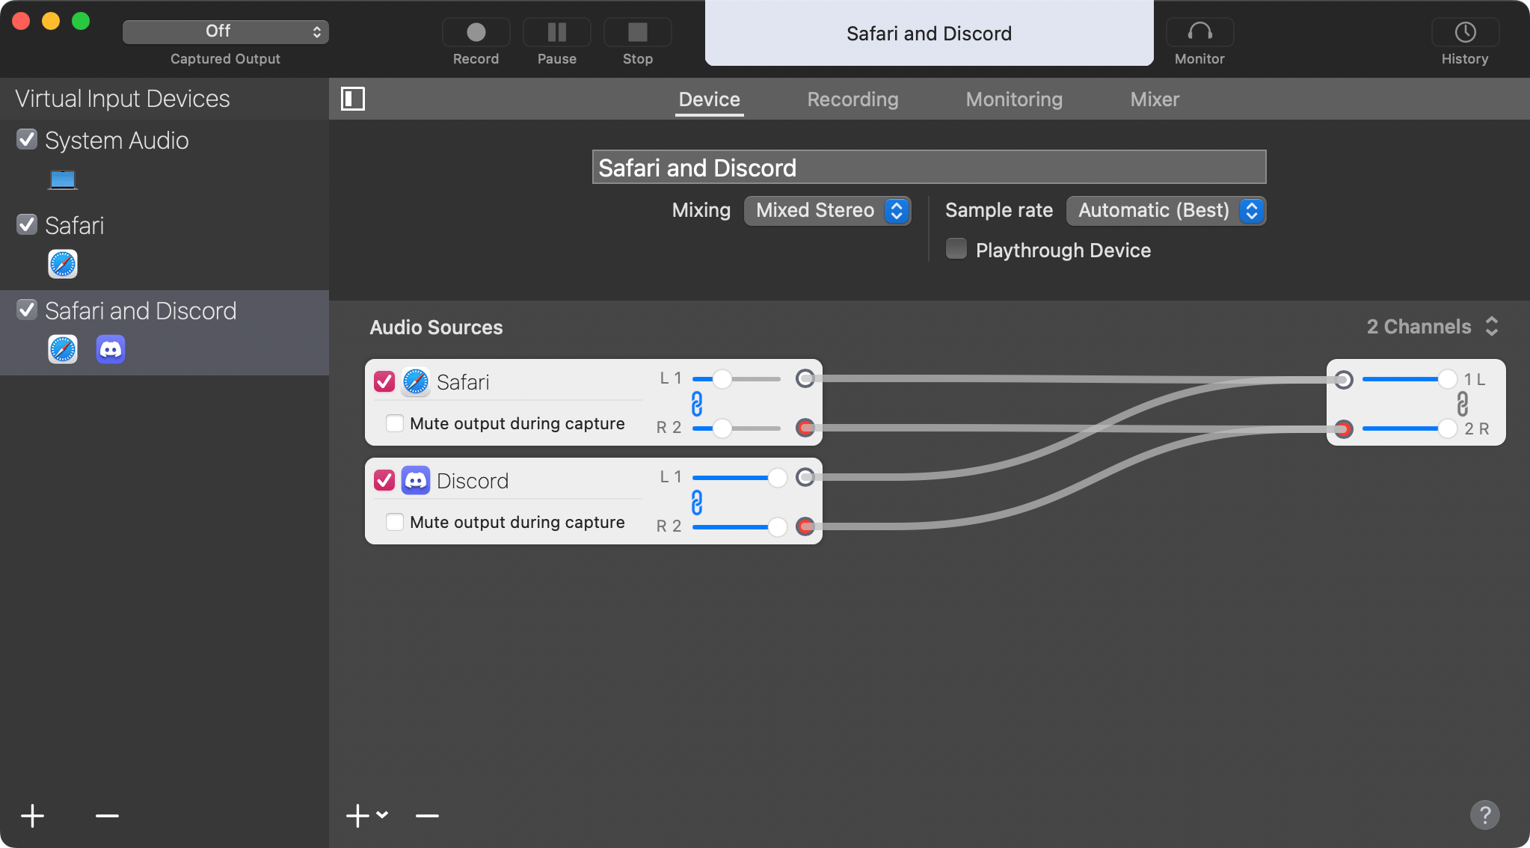Open the Mixing Mixed Stereo dropdown

(827, 210)
